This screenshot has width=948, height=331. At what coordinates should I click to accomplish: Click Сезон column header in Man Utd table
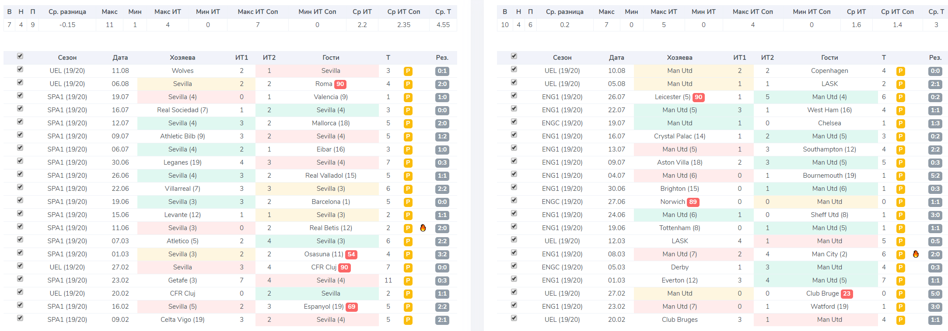562,58
